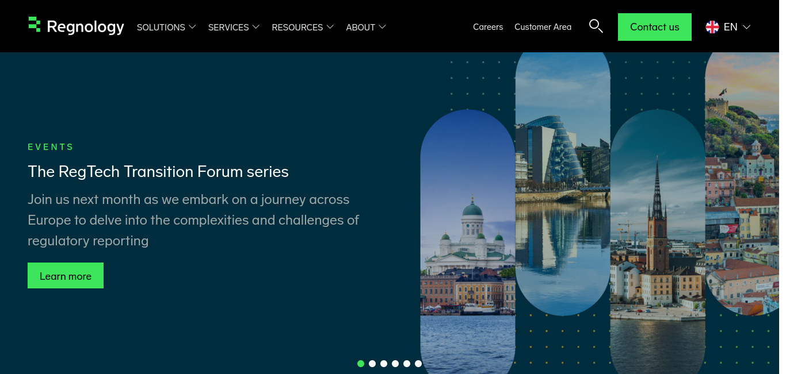Viewport: 786px width, 374px height.
Task: Expand the Solutions menu
Action: (x=166, y=27)
